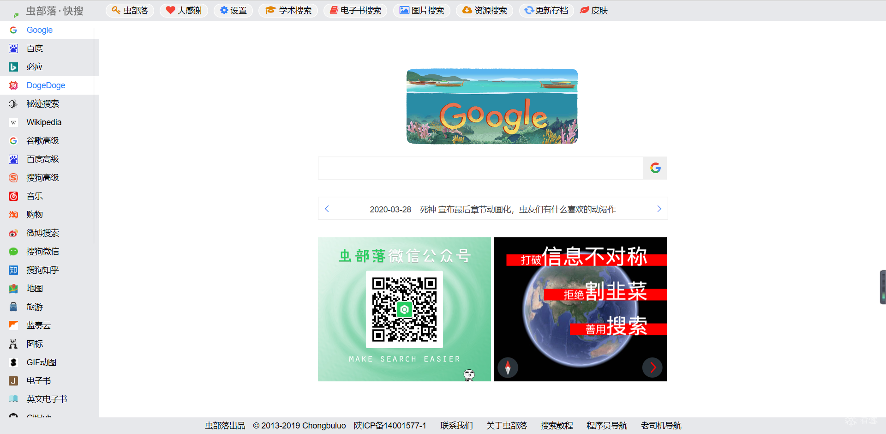Click the J icon beside 电子书
The image size is (886, 434).
[x=13, y=381]
